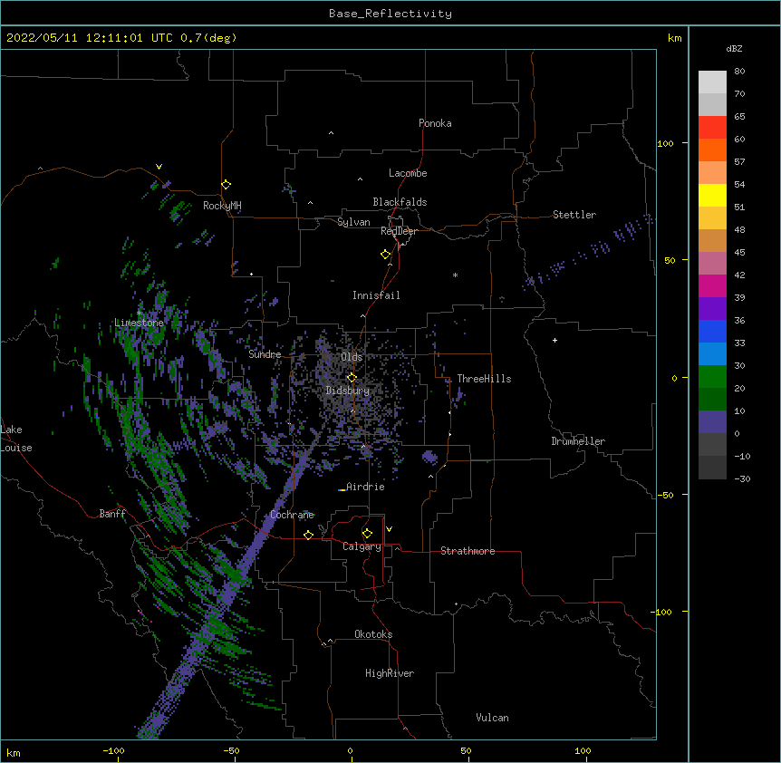Click the Ponoka city label

click(435, 123)
